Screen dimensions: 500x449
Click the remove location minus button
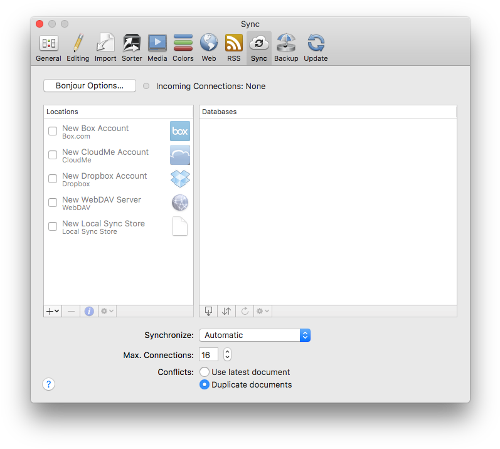pos(71,311)
